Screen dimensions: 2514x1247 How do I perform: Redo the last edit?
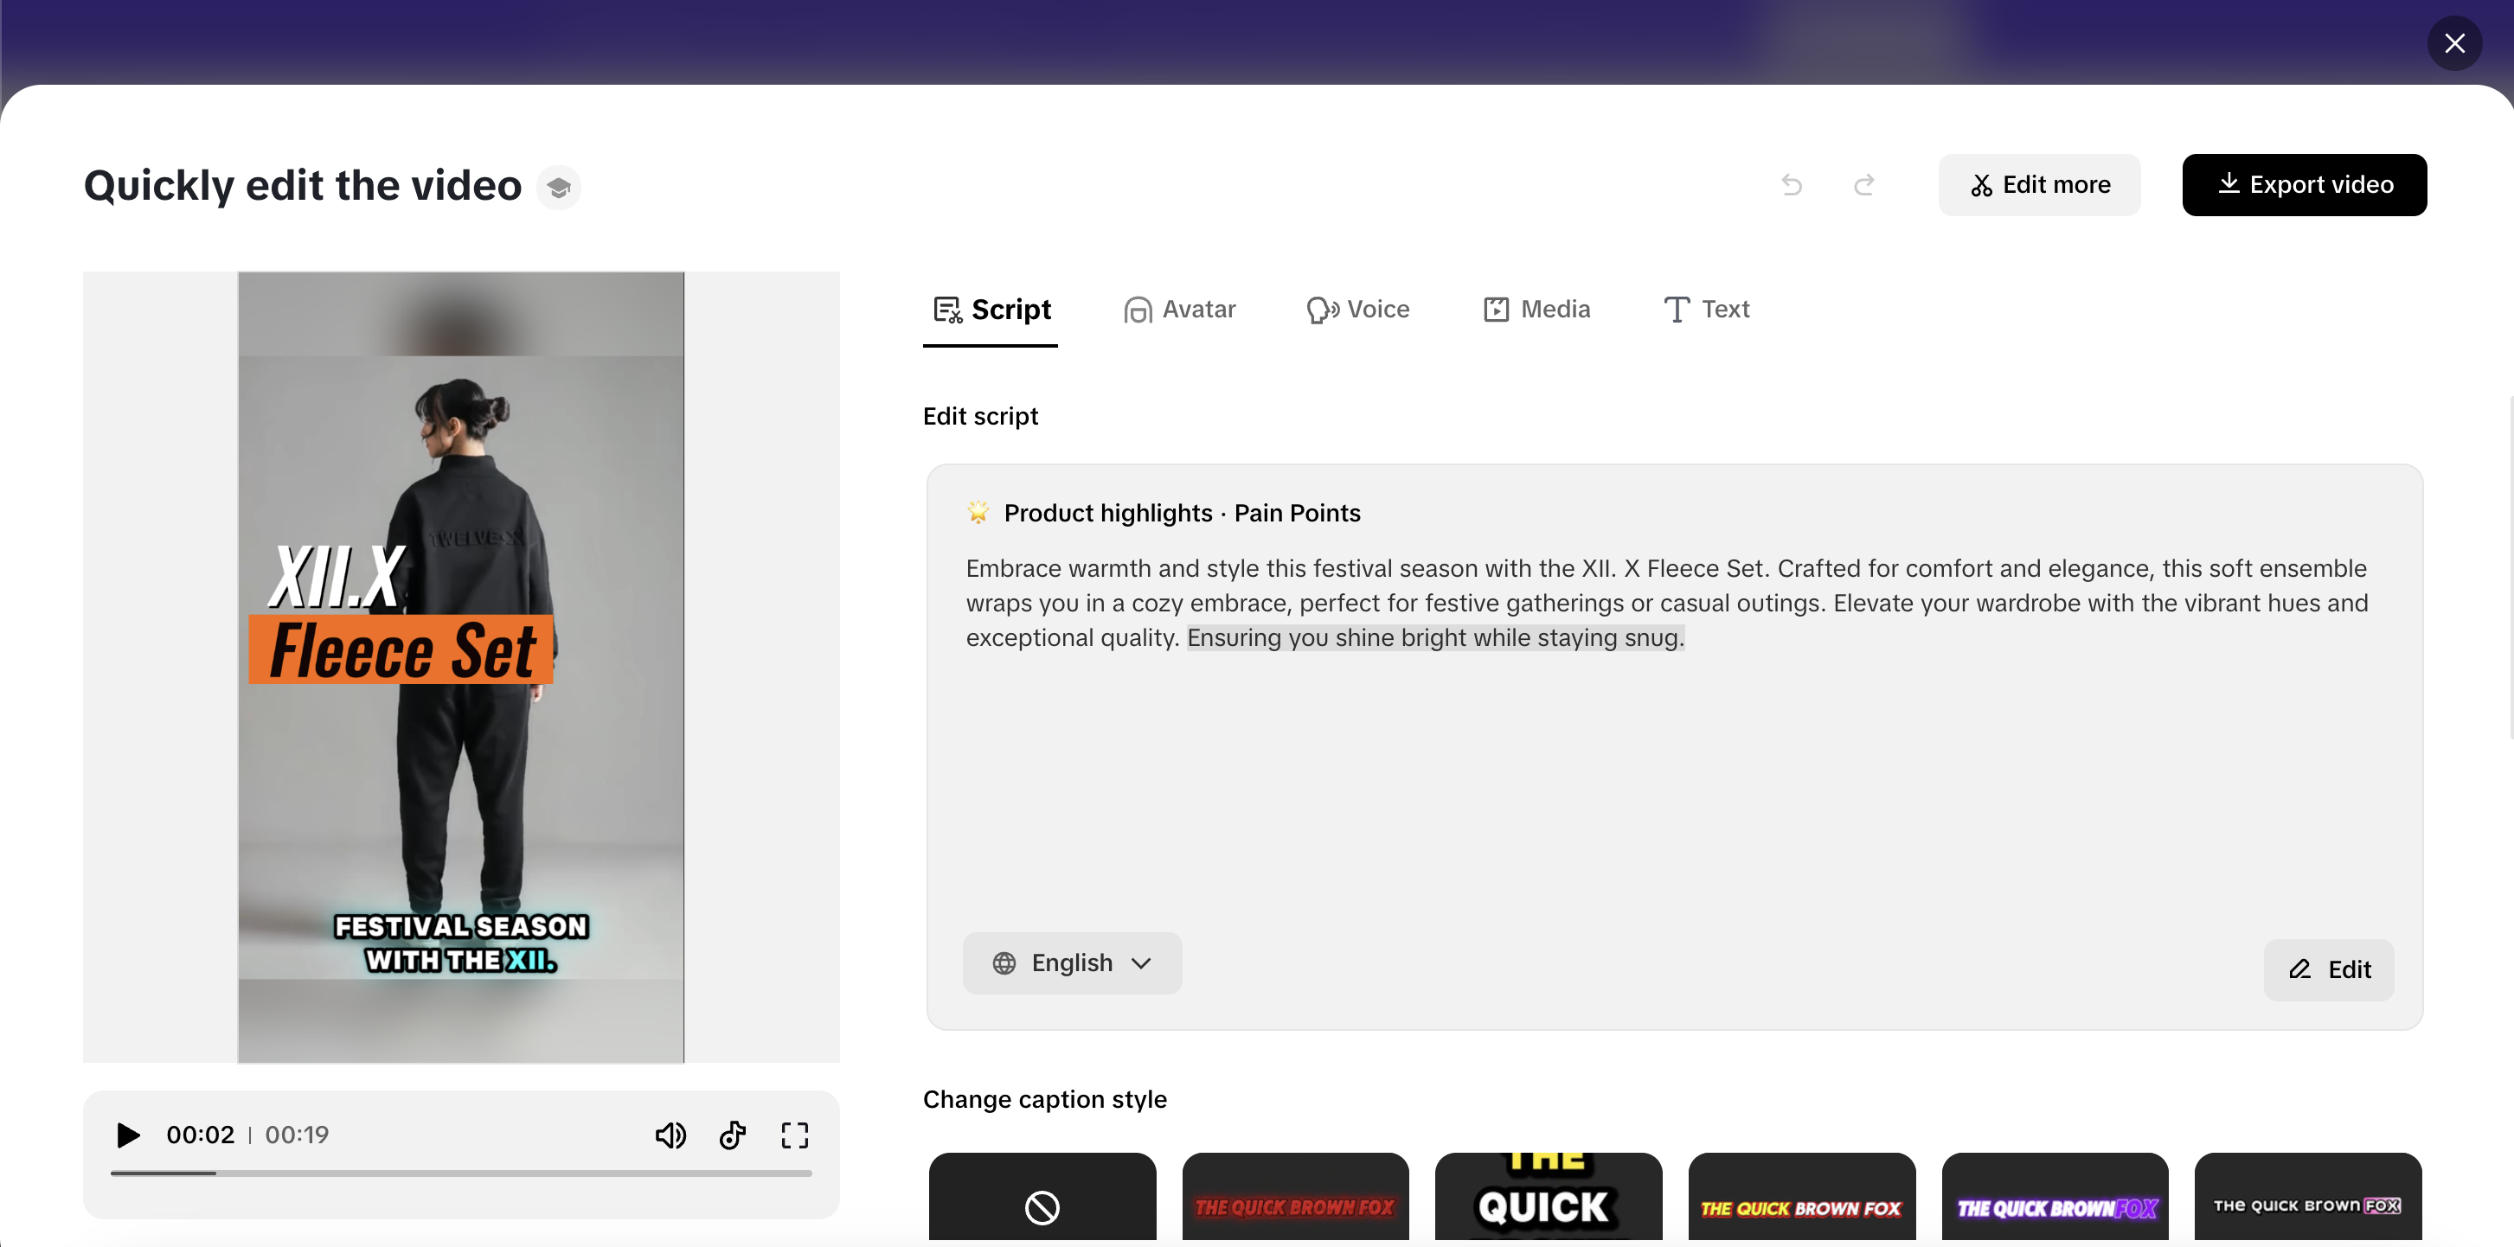point(1864,184)
